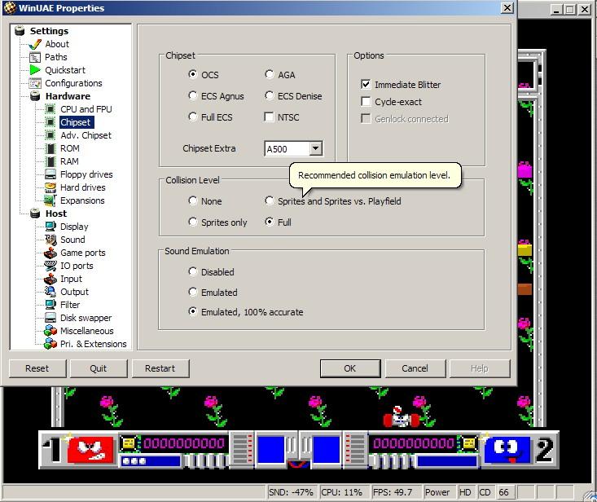Click the Configurations notepad icon
Viewport: 597px width, 502px height.
(x=35, y=83)
